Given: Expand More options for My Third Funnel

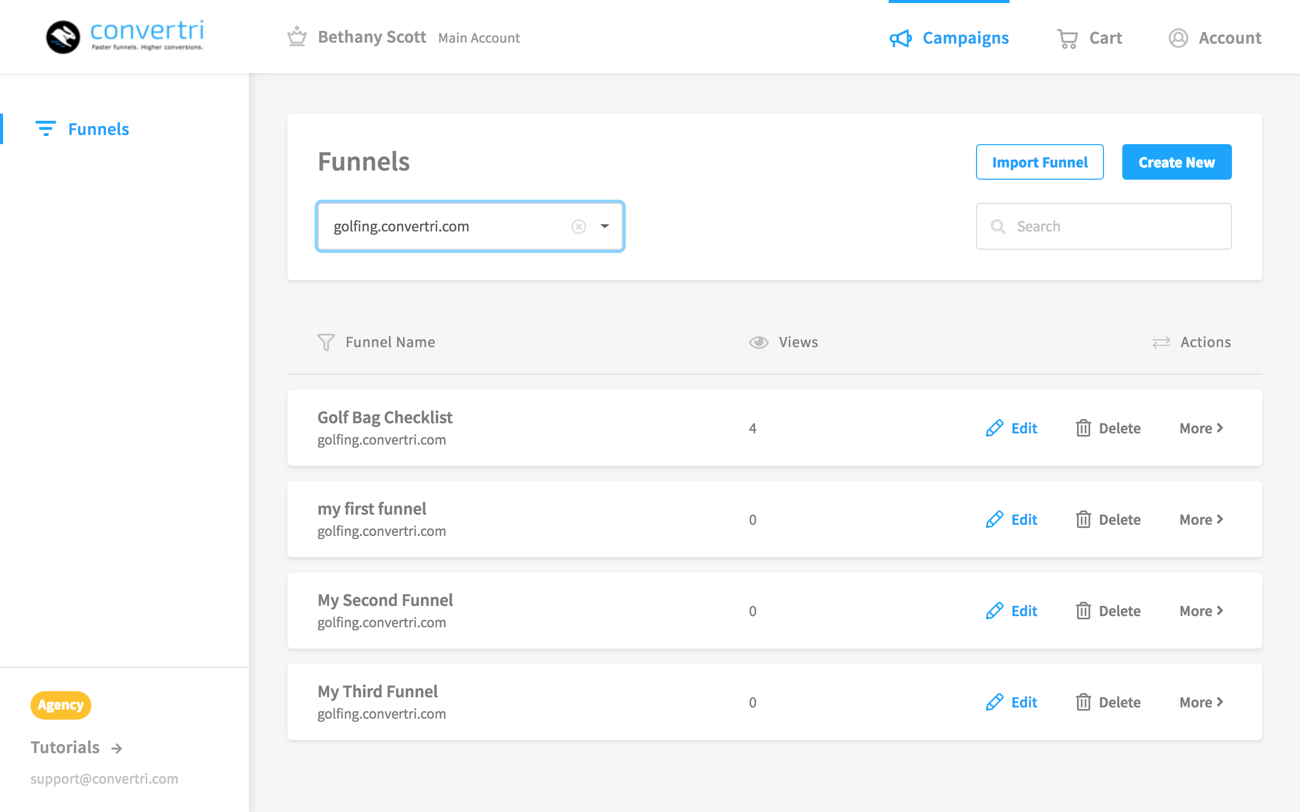Looking at the screenshot, I should tap(1201, 702).
